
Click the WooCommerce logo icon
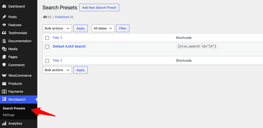(4, 75)
